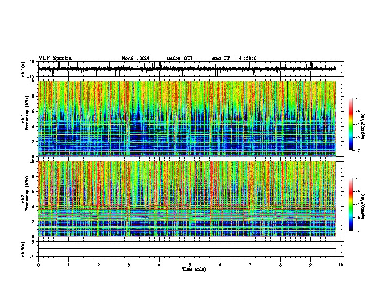Click the "start UT = 4:50:0" header text
Image resolution: width=384 pixels, height=297 pixels.
coord(234,58)
